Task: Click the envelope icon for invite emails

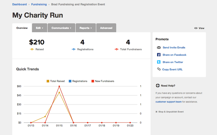Action: point(159,47)
